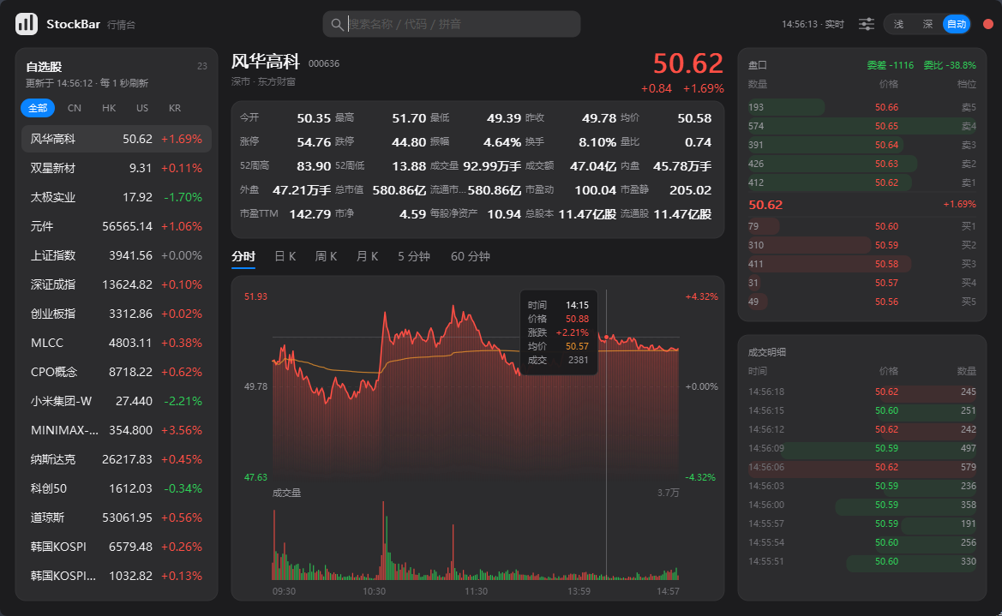The width and height of the screenshot is (1002, 616).
Task: Select 道琼斯 in the watchlist
Action: pyautogui.click(x=117, y=517)
